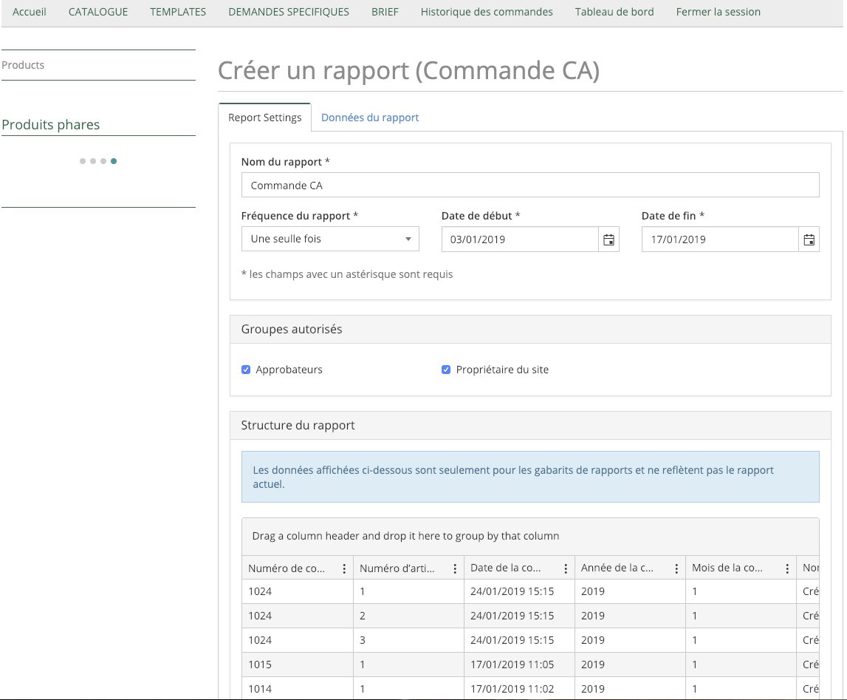
Task: Uncheck the Approbateurs checkbox
Action: point(246,370)
